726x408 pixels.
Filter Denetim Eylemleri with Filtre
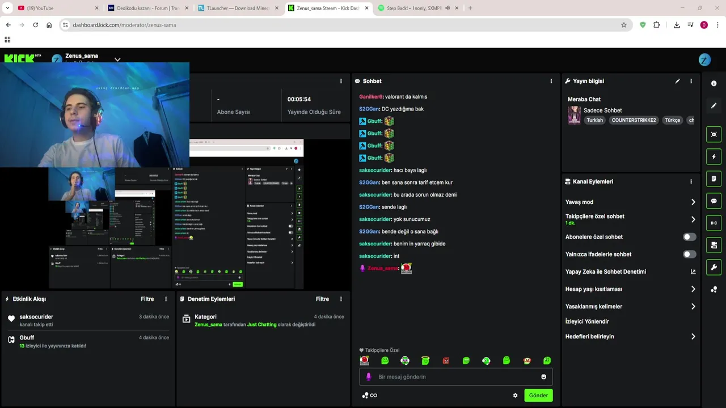tap(322, 299)
